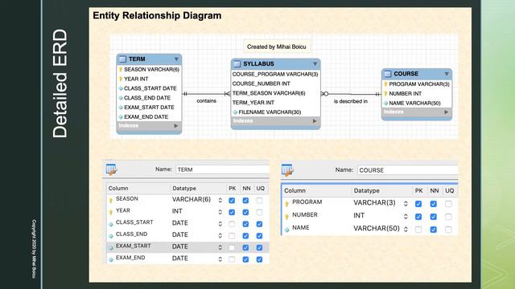This screenshot has width=515, height=289.
Task: Click the NN header in COURSE editor
Action: (x=435, y=191)
